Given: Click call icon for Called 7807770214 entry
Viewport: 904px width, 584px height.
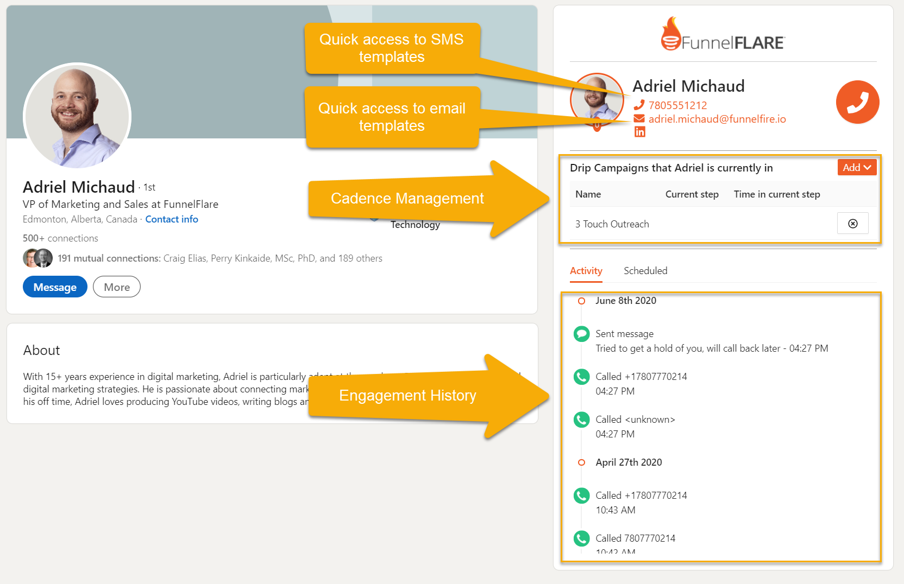Looking at the screenshot, I should [581, 538].
